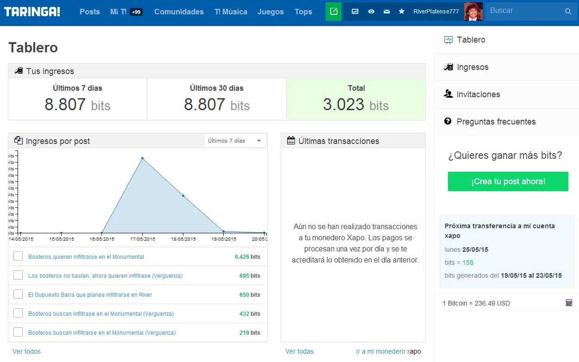Click the Taringa! logo
Viewport: 579px width, 362px height.
(x=32, y=12)
